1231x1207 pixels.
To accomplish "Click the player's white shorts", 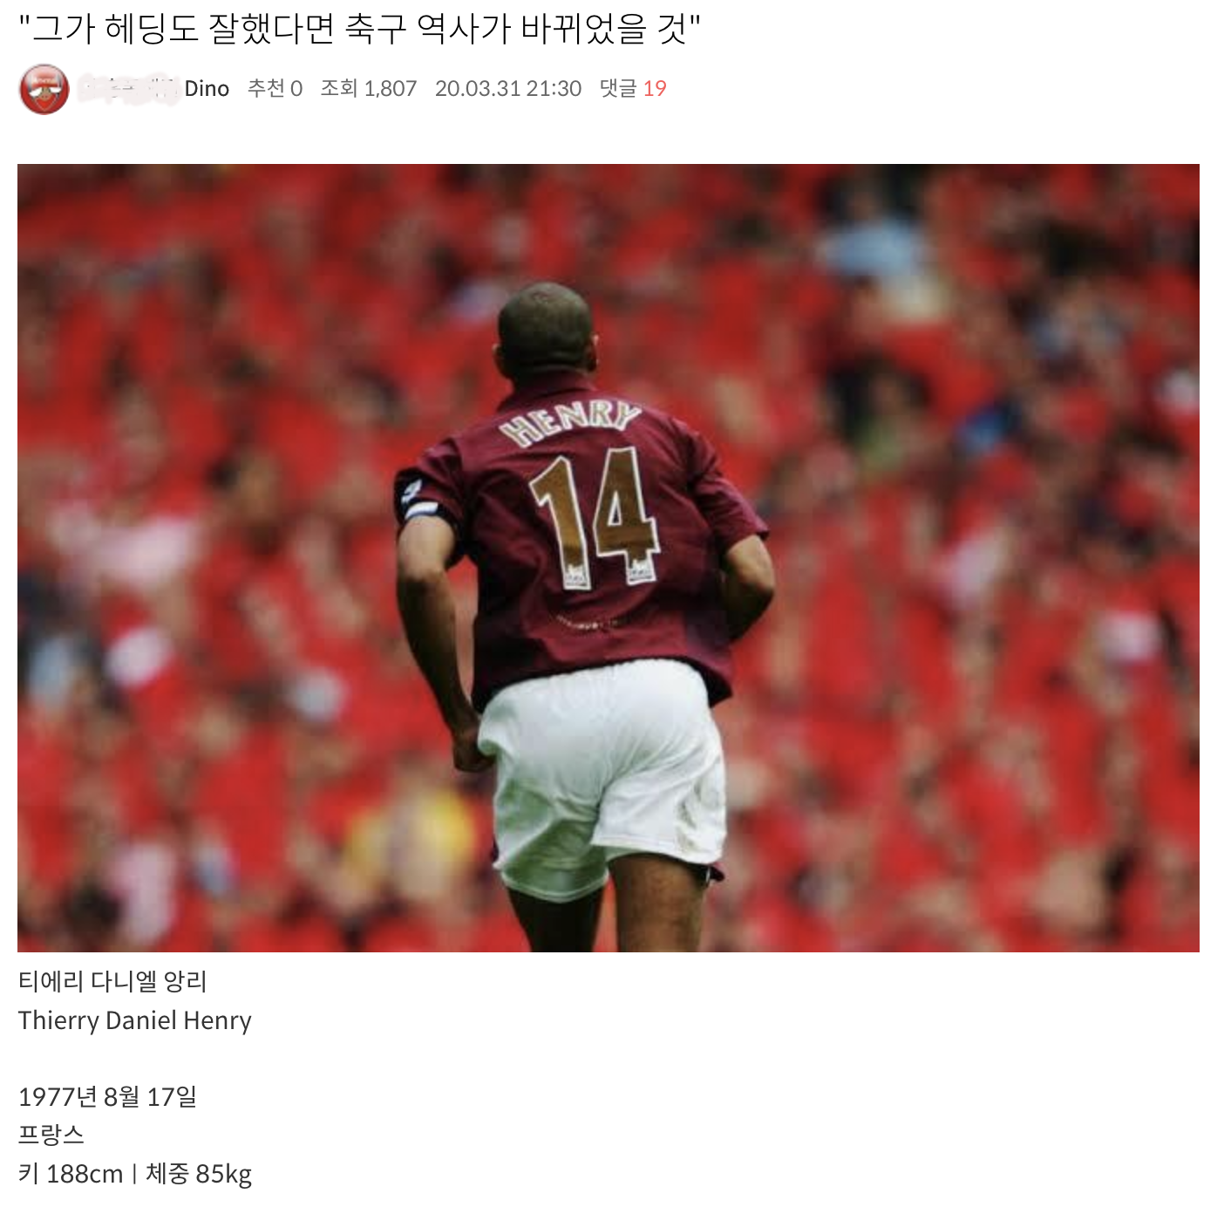I will [x=602, y=772].
